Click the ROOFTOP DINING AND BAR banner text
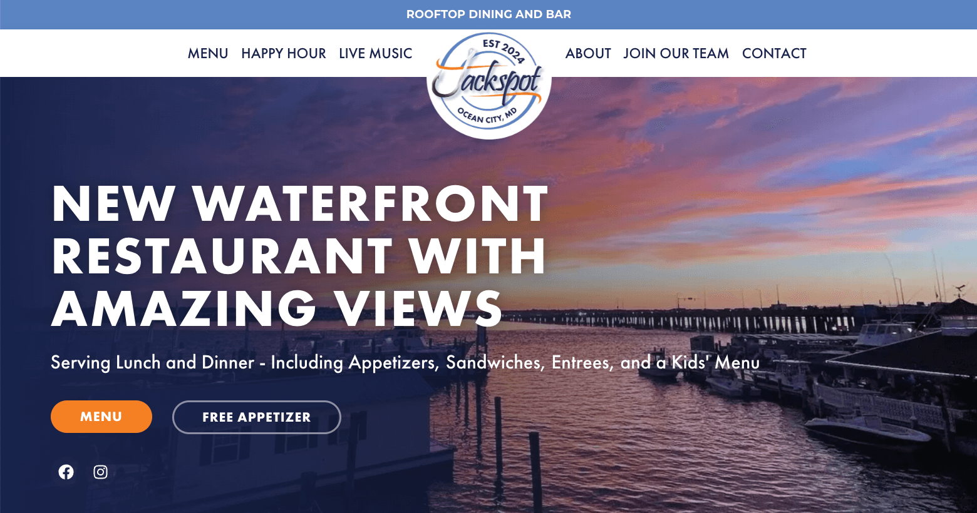Screen dimensions: 977x513 488,14
